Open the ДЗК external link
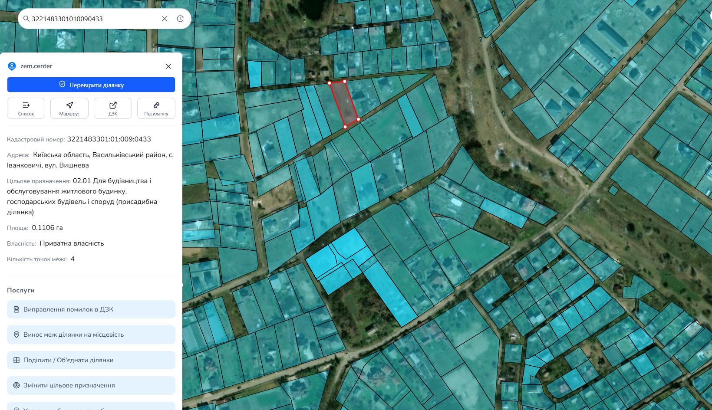 point(113,108)
